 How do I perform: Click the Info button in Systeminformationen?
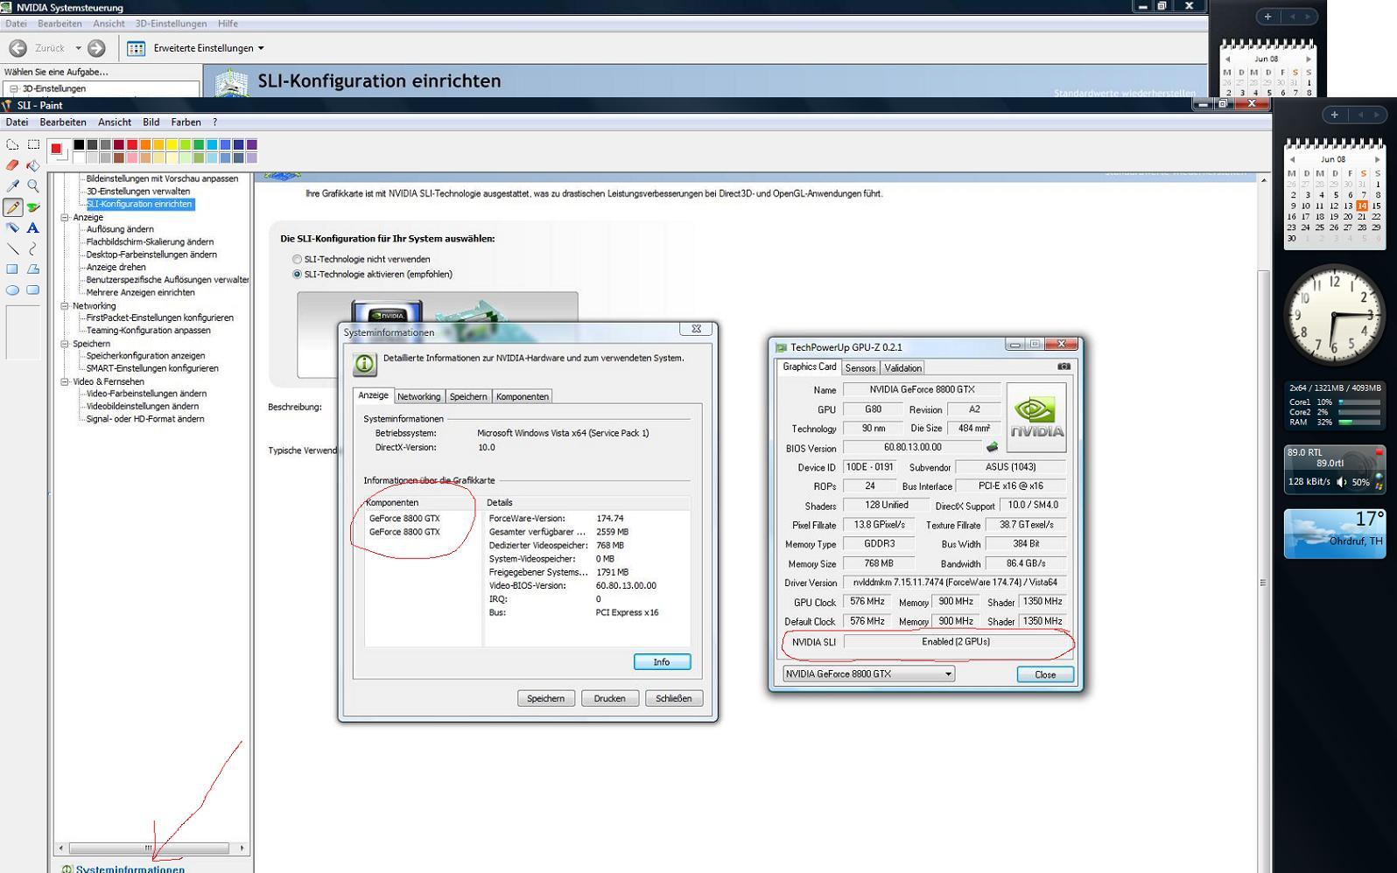(662, 662)
